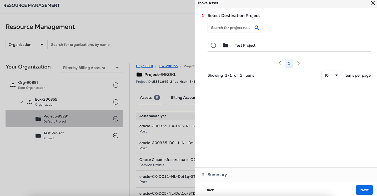Click the Back button
377x196 pixels.
point(210,190)
